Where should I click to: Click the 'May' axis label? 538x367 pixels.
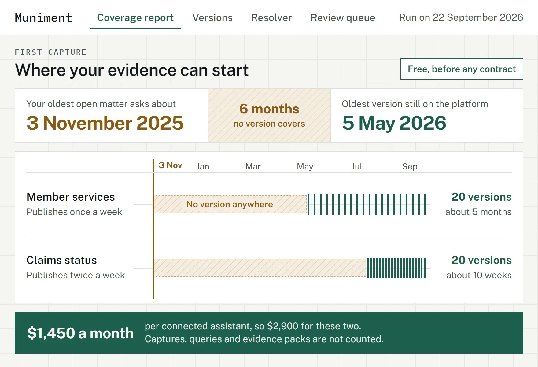[x=305, y=167]
